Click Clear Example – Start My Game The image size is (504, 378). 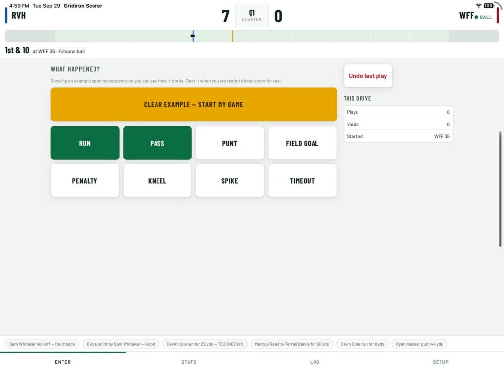(193, 104)
